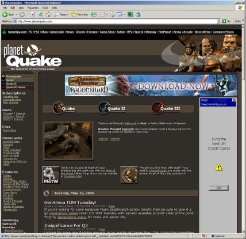Viewport: 246px width, 239px height.
Task: Open the FilePlanet link in the top nav
Action: click(x=165, y=32)
